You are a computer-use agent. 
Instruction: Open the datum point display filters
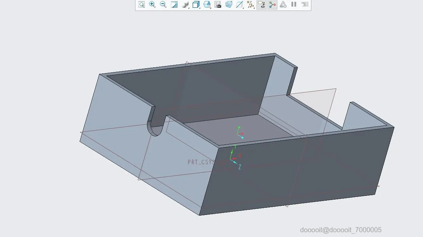pos(250,5)
